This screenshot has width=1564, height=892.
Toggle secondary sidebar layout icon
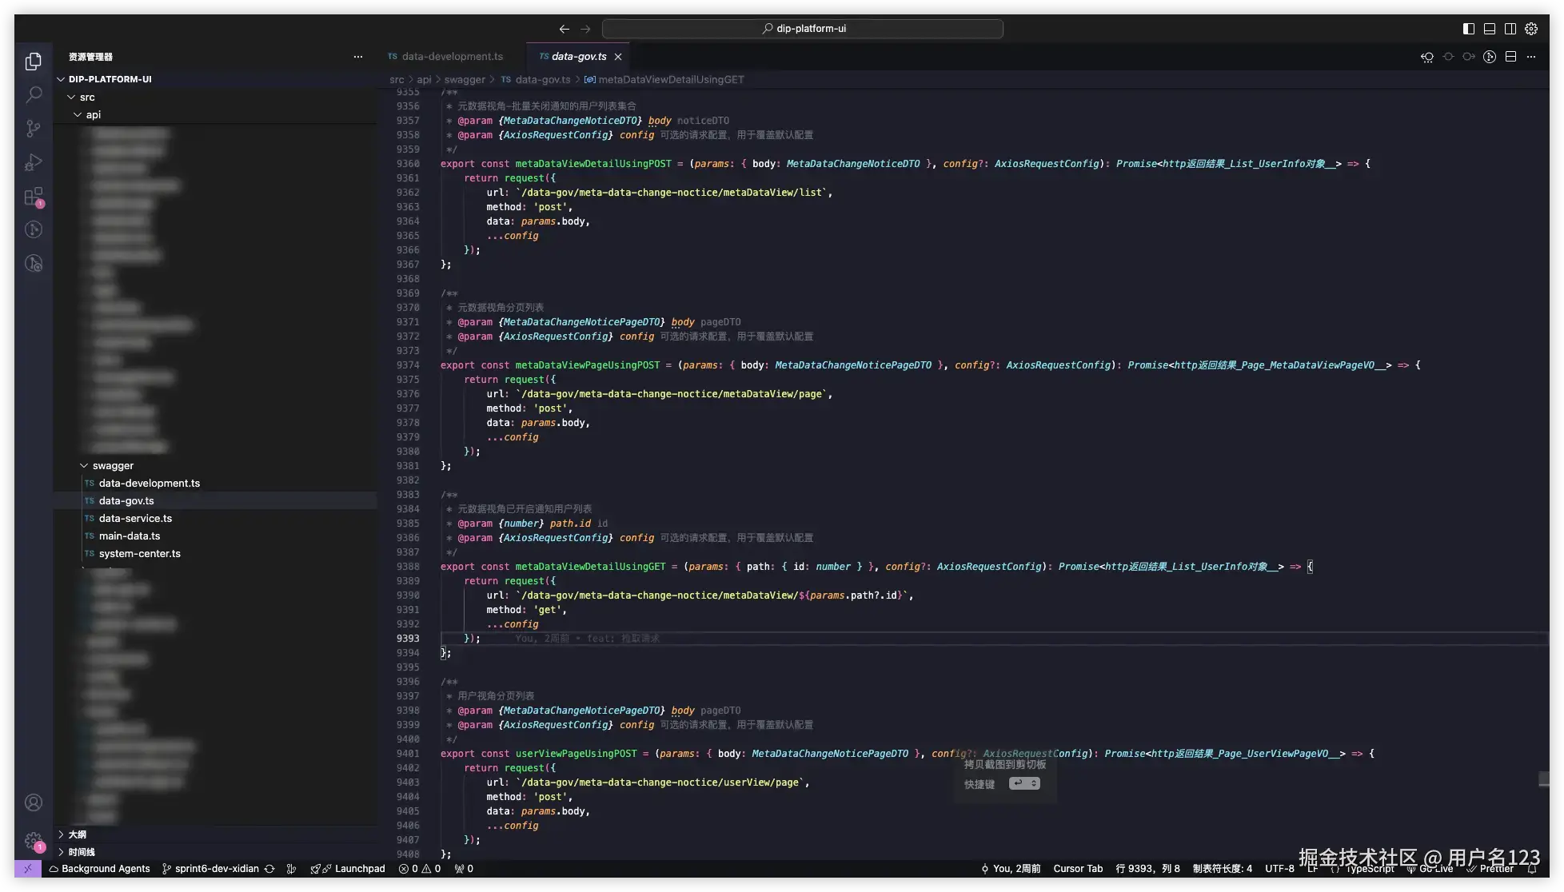point(1510,29)
